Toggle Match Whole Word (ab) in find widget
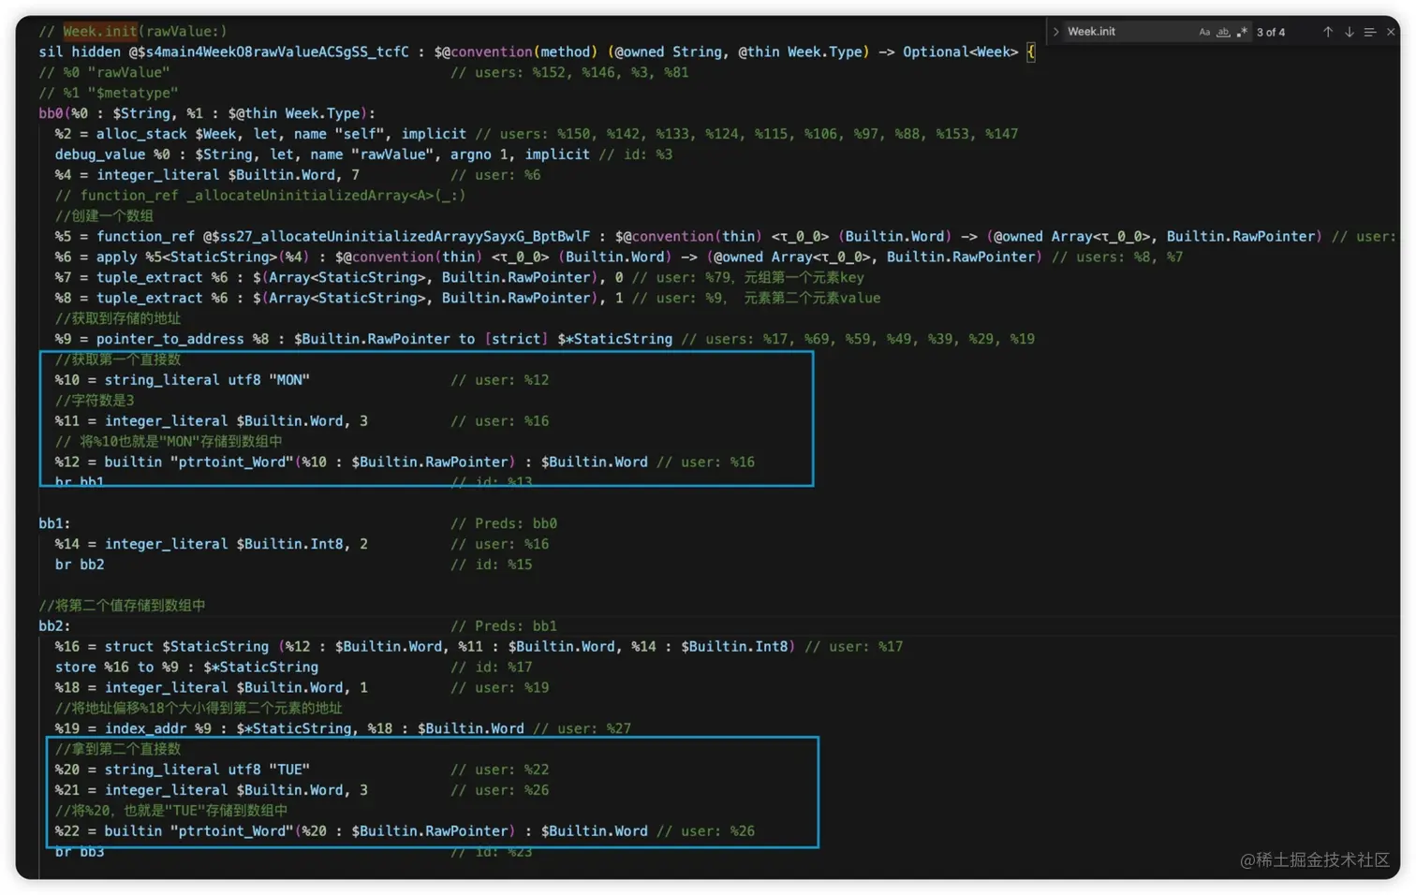 [x=1223, y=32]
